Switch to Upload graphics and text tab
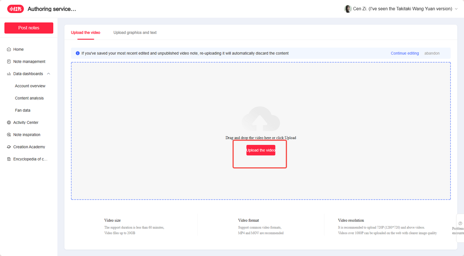This screenshot has height=256, width=464. [135, 33]
